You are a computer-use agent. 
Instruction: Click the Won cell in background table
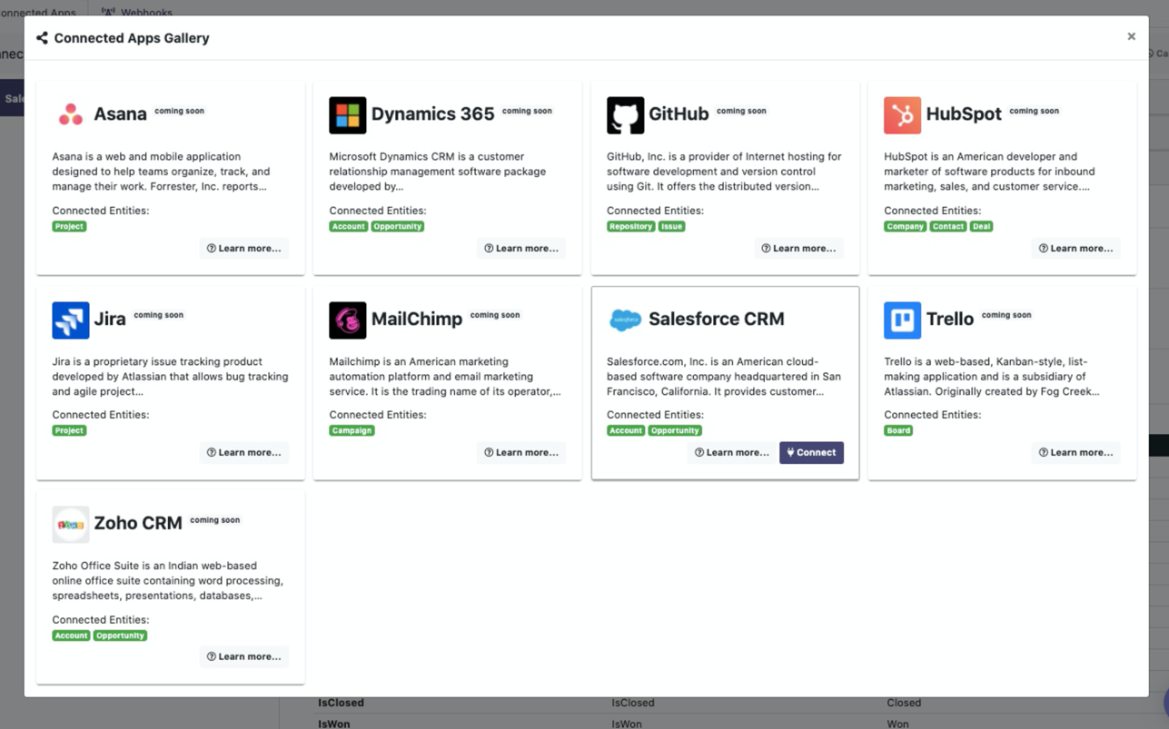(897, 724)
